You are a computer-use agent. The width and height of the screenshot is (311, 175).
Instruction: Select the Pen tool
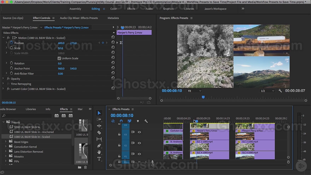click(x=99, y=146)
